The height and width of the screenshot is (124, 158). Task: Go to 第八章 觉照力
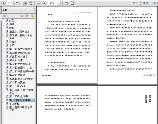pyautogui.click(x=17, y=75)
